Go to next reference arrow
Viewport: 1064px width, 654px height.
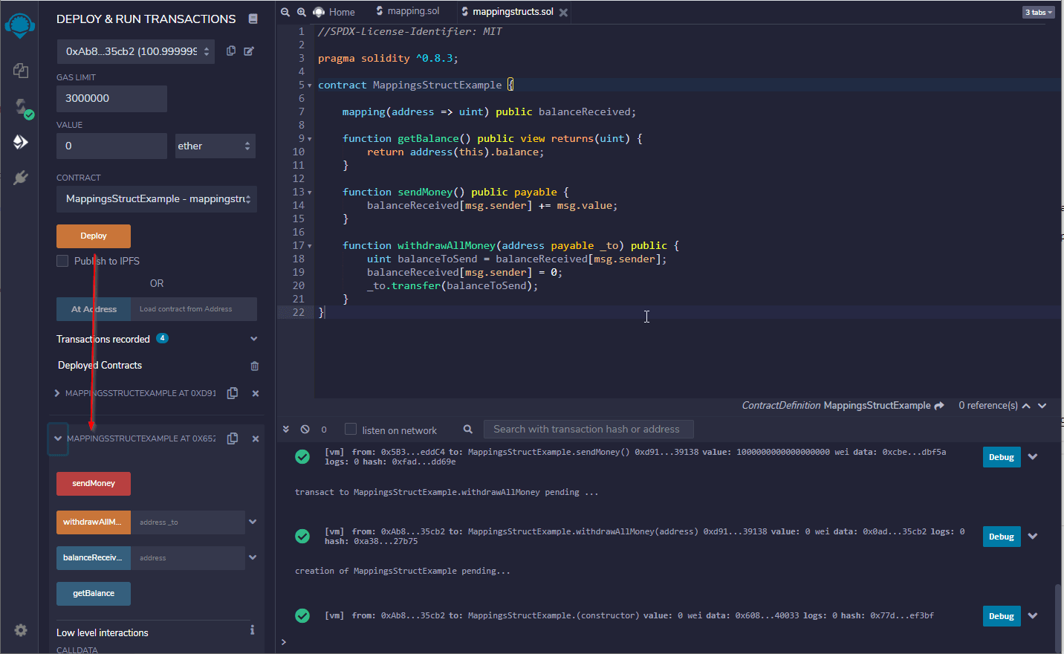point(1042,406)
